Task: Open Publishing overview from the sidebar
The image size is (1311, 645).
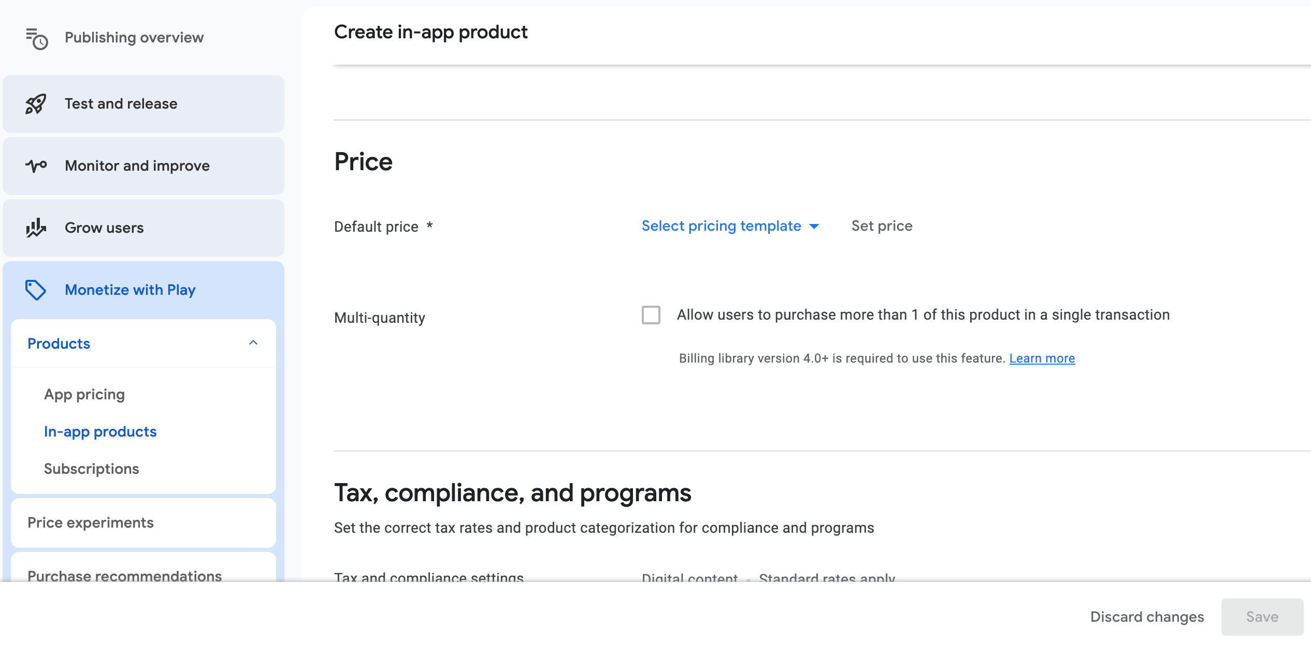Action: tap(134, 37)
